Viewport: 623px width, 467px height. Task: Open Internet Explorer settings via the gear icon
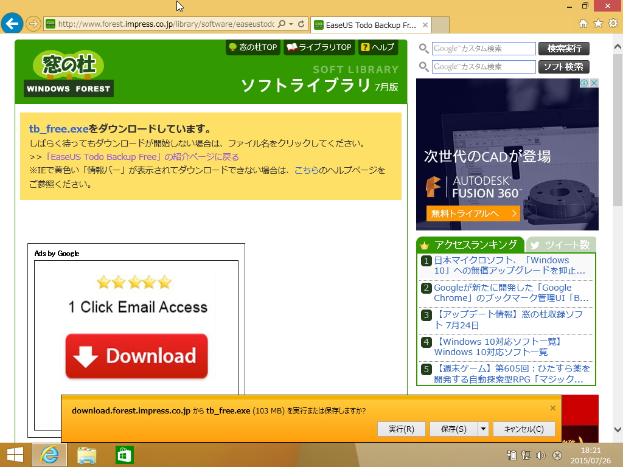click(x=613, y=24)
